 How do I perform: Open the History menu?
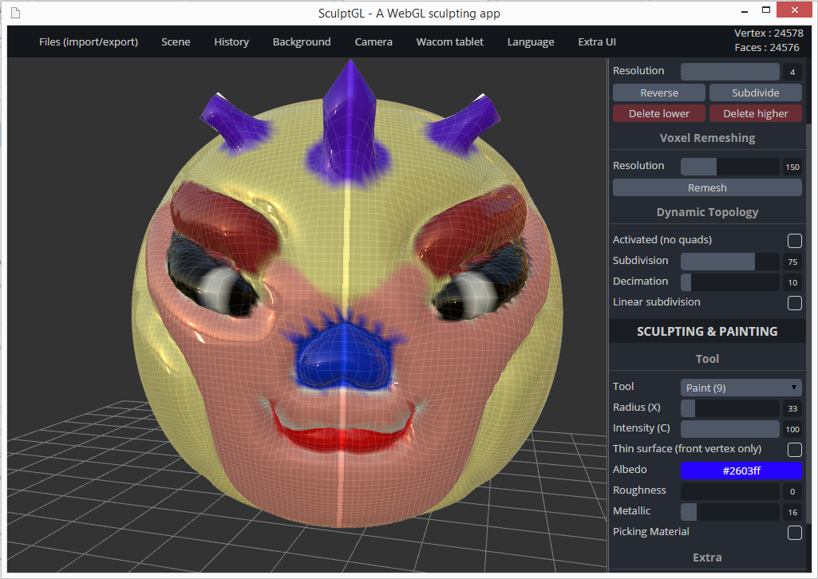[x=231, y=41]
